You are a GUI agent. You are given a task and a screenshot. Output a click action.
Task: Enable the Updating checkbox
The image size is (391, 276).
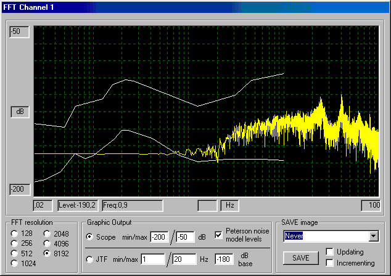[x=329, y=252]
